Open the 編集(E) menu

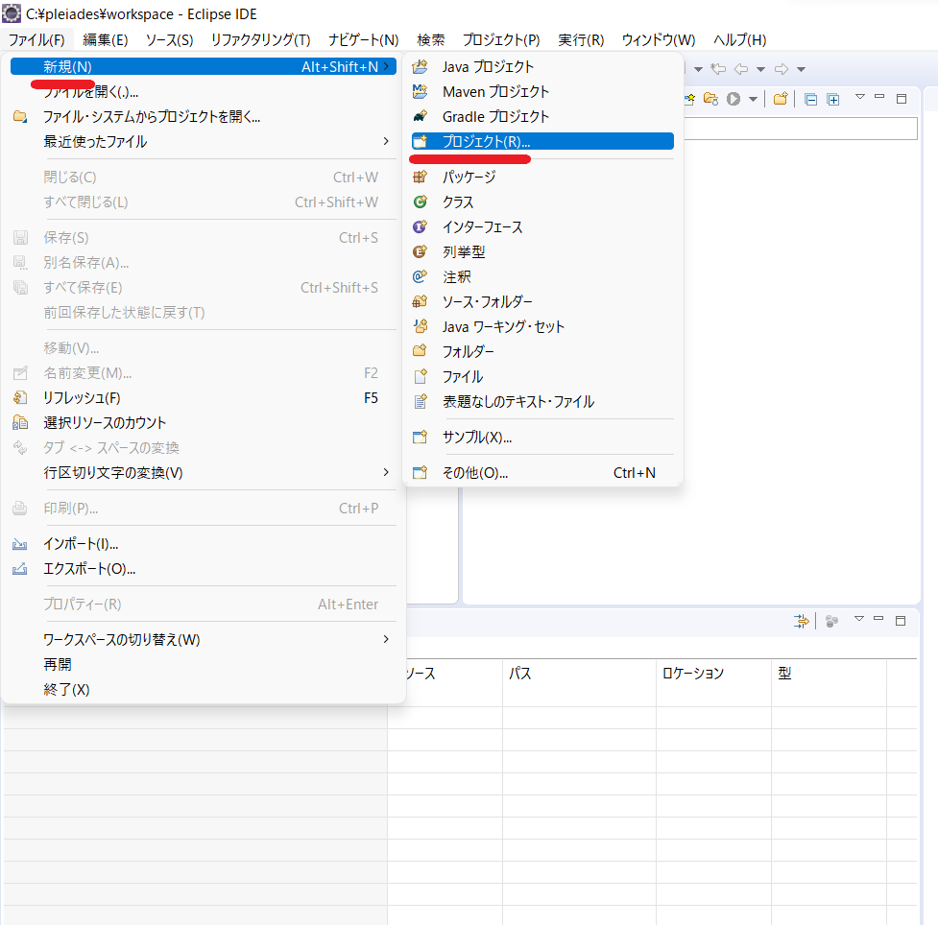coord(106,40)
